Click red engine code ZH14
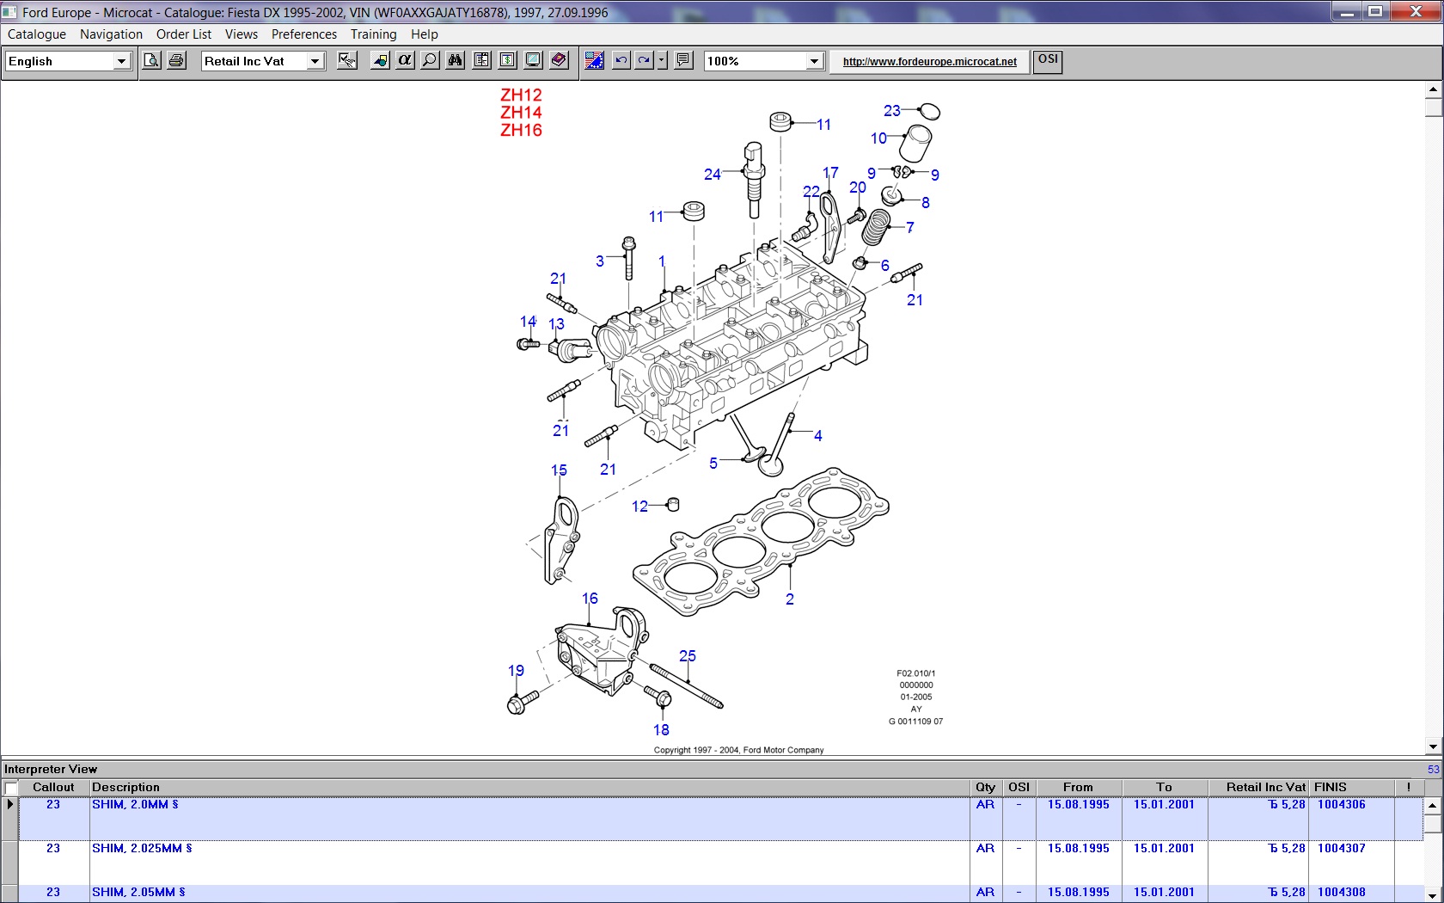 tap(521, 113)
